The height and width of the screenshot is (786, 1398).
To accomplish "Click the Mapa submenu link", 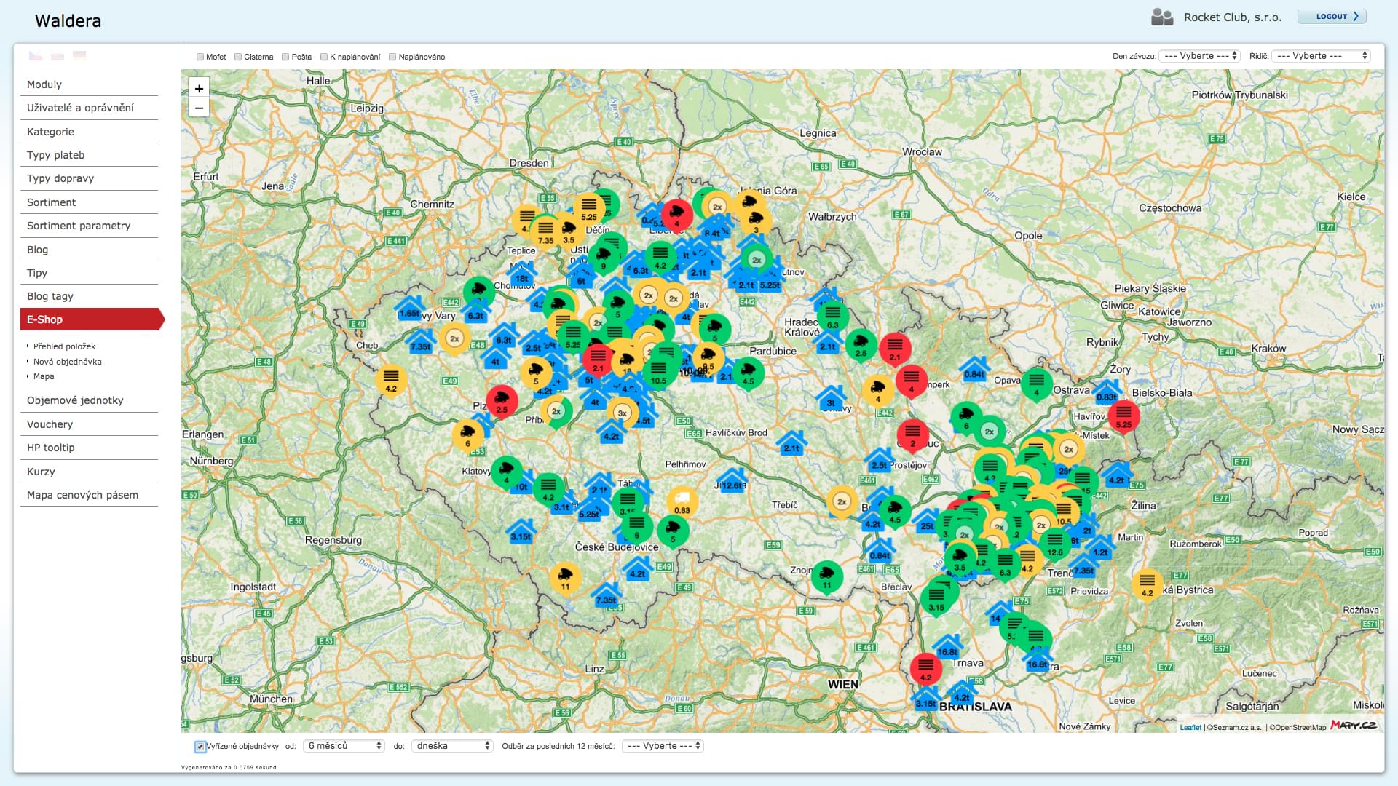I will coord(44,376).
